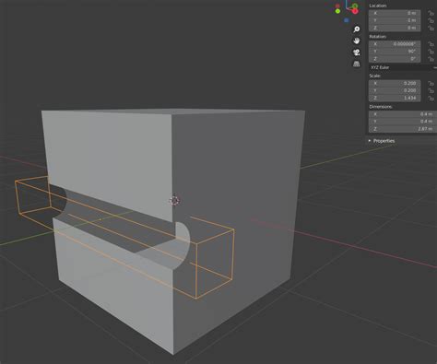The width and height of the screenshot is (437, 364).
Task: Click the Dimensions Y field 0.4 m
Action: pyautogui.click(x=403, y=122)
